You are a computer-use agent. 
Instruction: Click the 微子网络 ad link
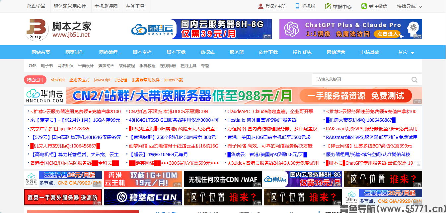click(270, 146)
